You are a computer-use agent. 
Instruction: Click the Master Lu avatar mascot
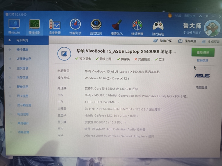coord(212,28)
